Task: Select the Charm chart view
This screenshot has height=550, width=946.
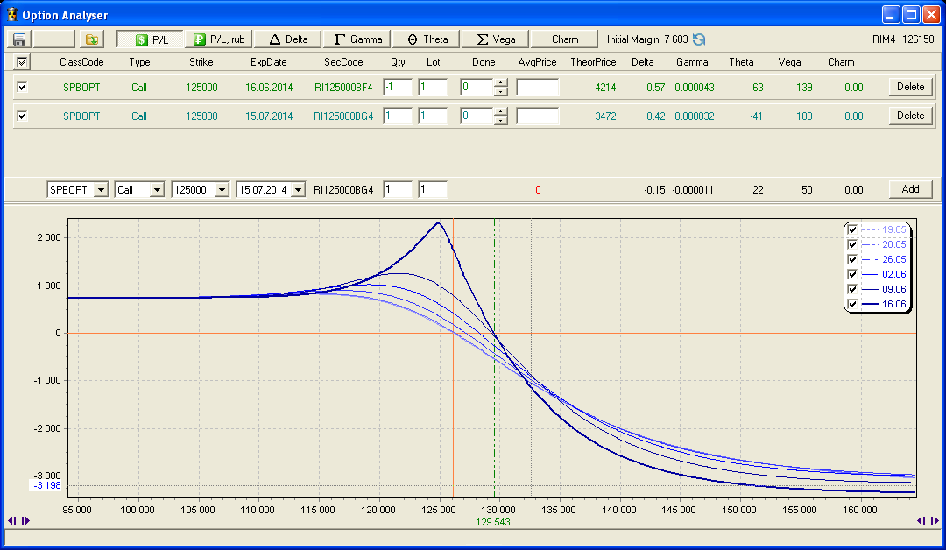Action: (x=565, y=39)
